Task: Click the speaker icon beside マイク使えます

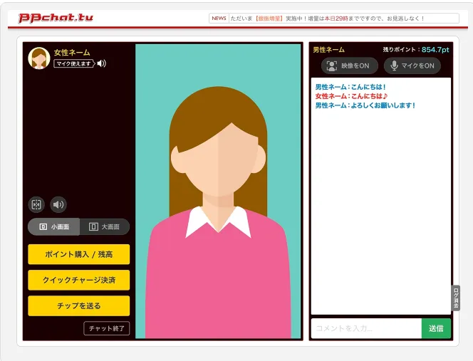Action: (102, 63)
